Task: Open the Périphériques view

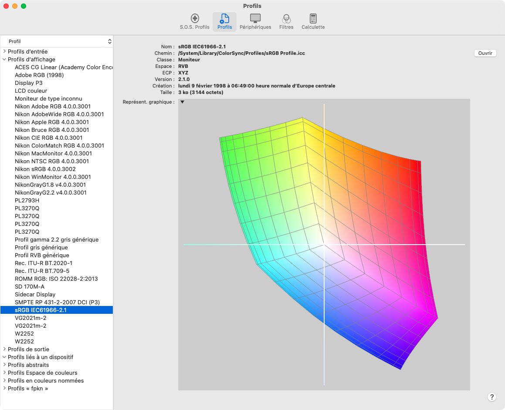Action: coord(255,20)
